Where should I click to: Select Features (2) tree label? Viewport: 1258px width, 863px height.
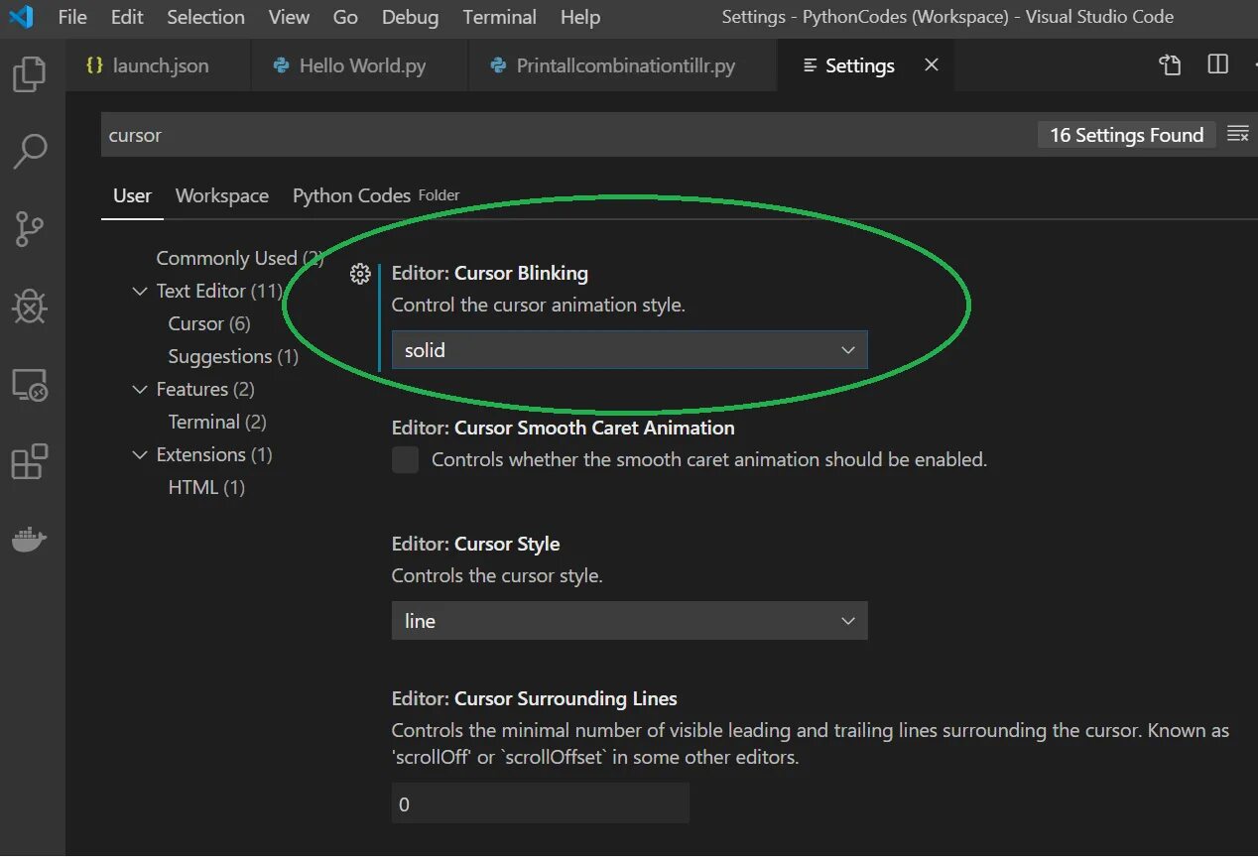[x=205, y=389]
